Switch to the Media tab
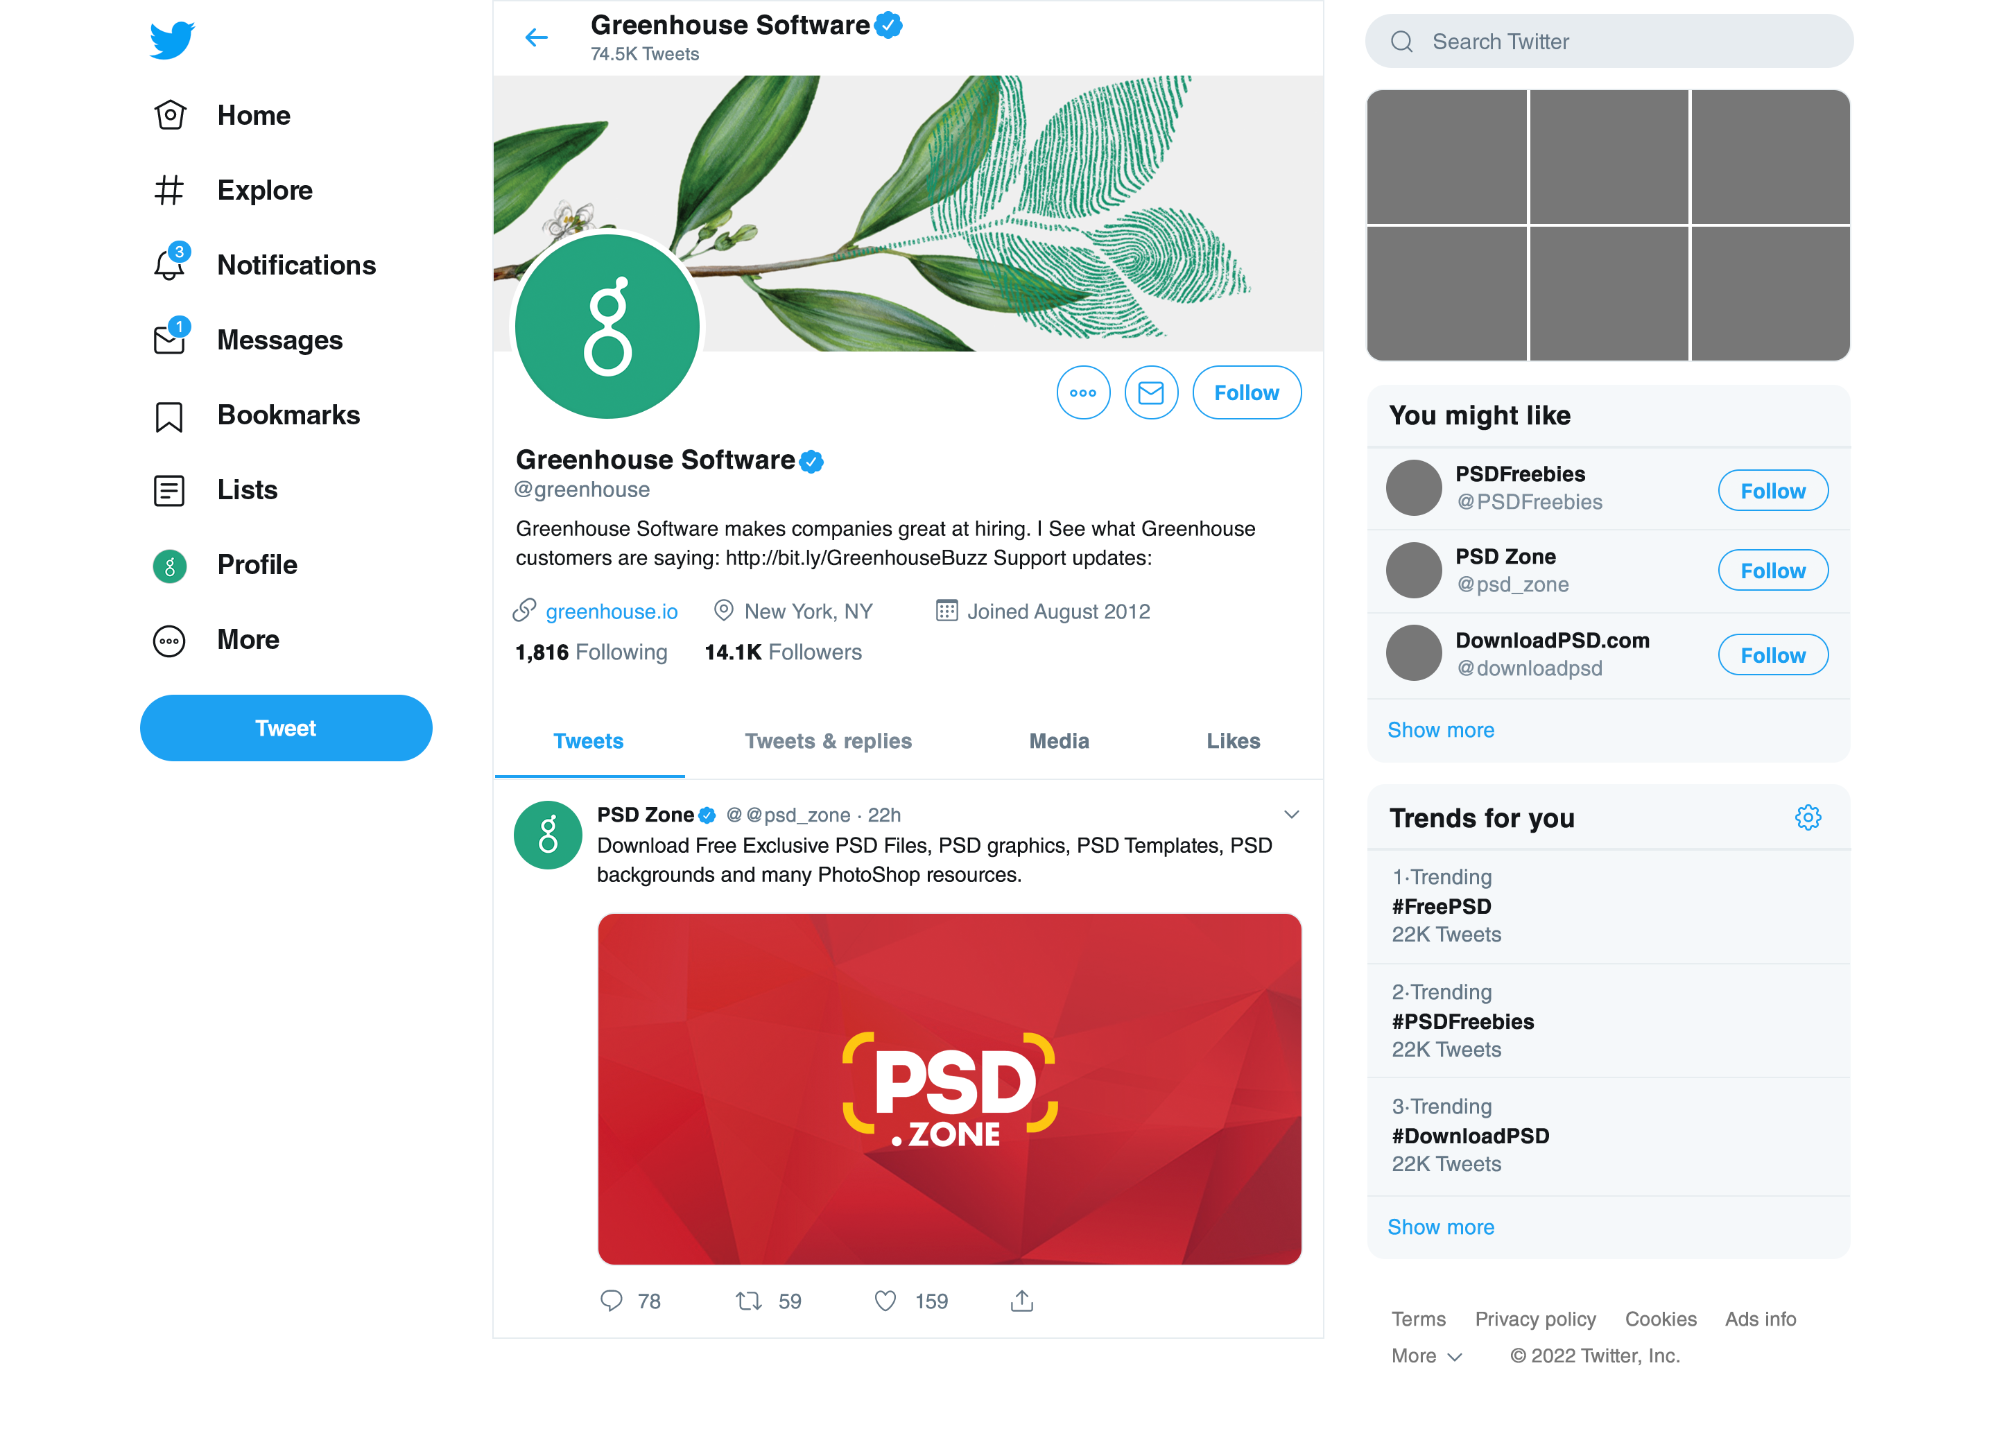This screenshot has height=1456, width=1997. [1058, 741]
